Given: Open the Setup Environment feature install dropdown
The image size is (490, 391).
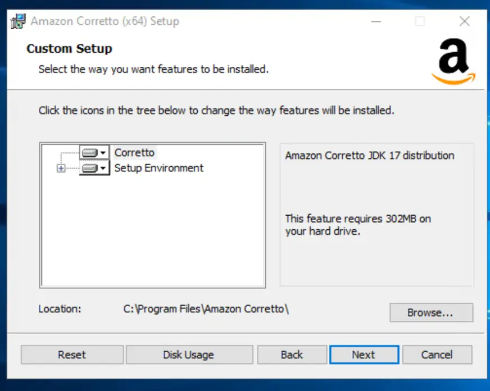Looking at the screenshot, I should pyautogui.click(x=94, y=168).
